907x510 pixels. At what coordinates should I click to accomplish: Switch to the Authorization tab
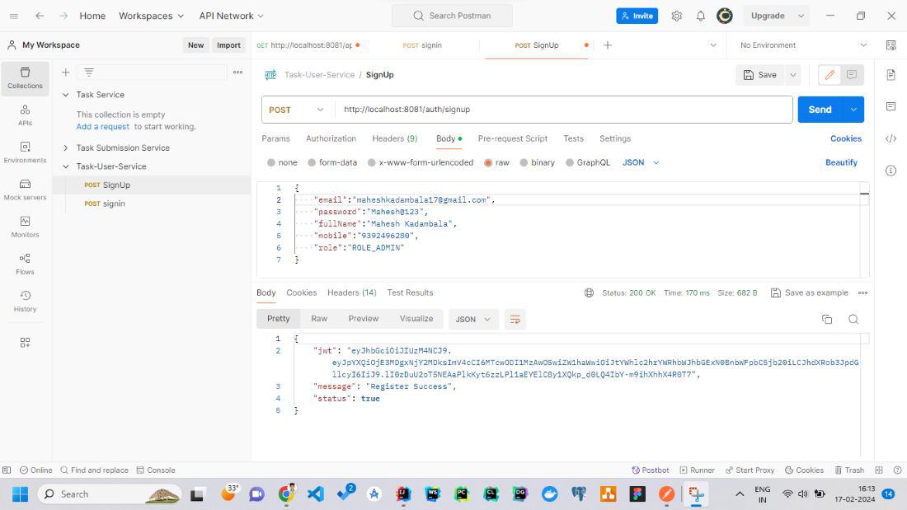331,138
